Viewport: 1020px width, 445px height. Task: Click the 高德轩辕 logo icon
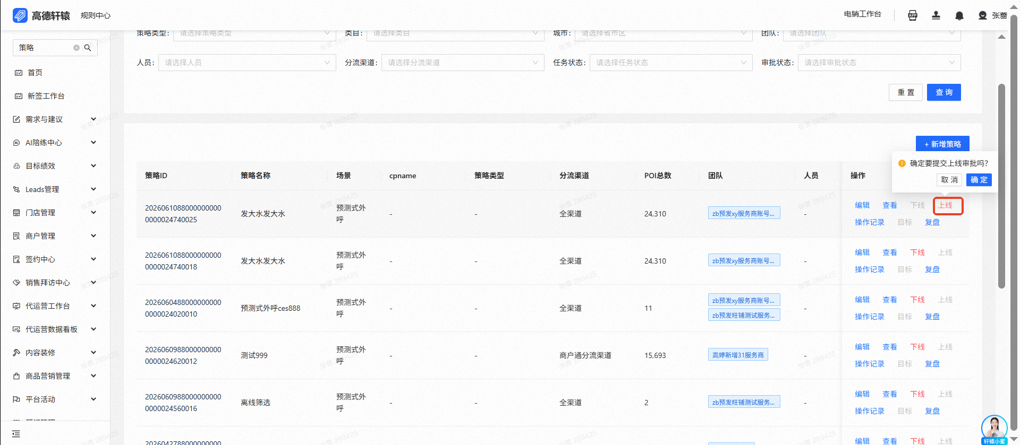(x=20, y=15)
